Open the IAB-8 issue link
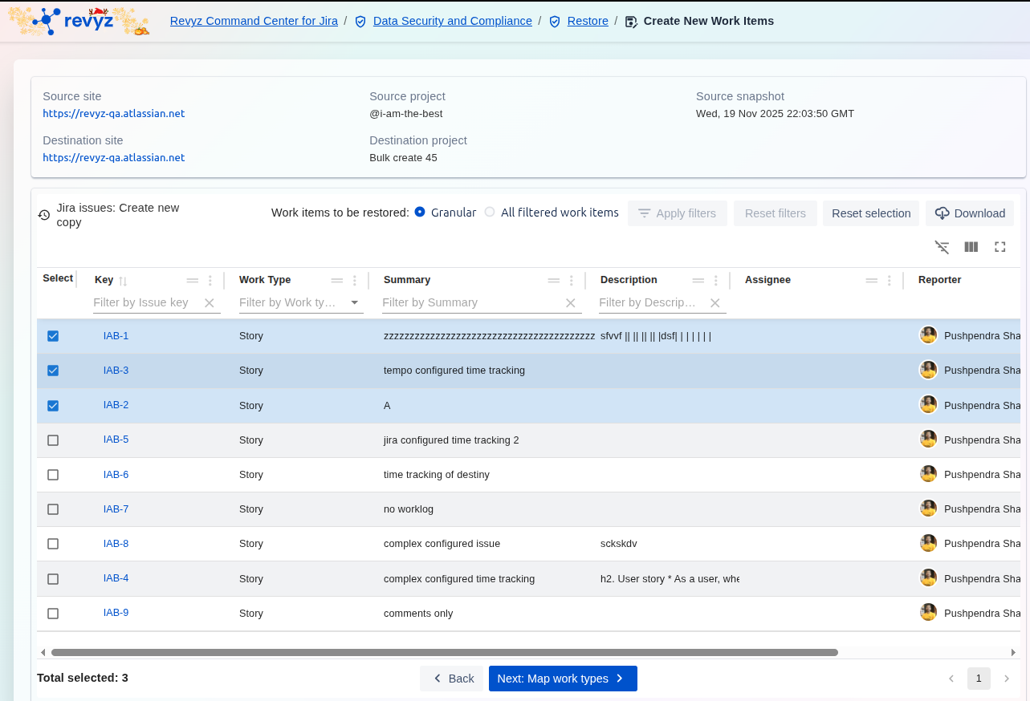 pyautogui.click(x=116, y=544)
